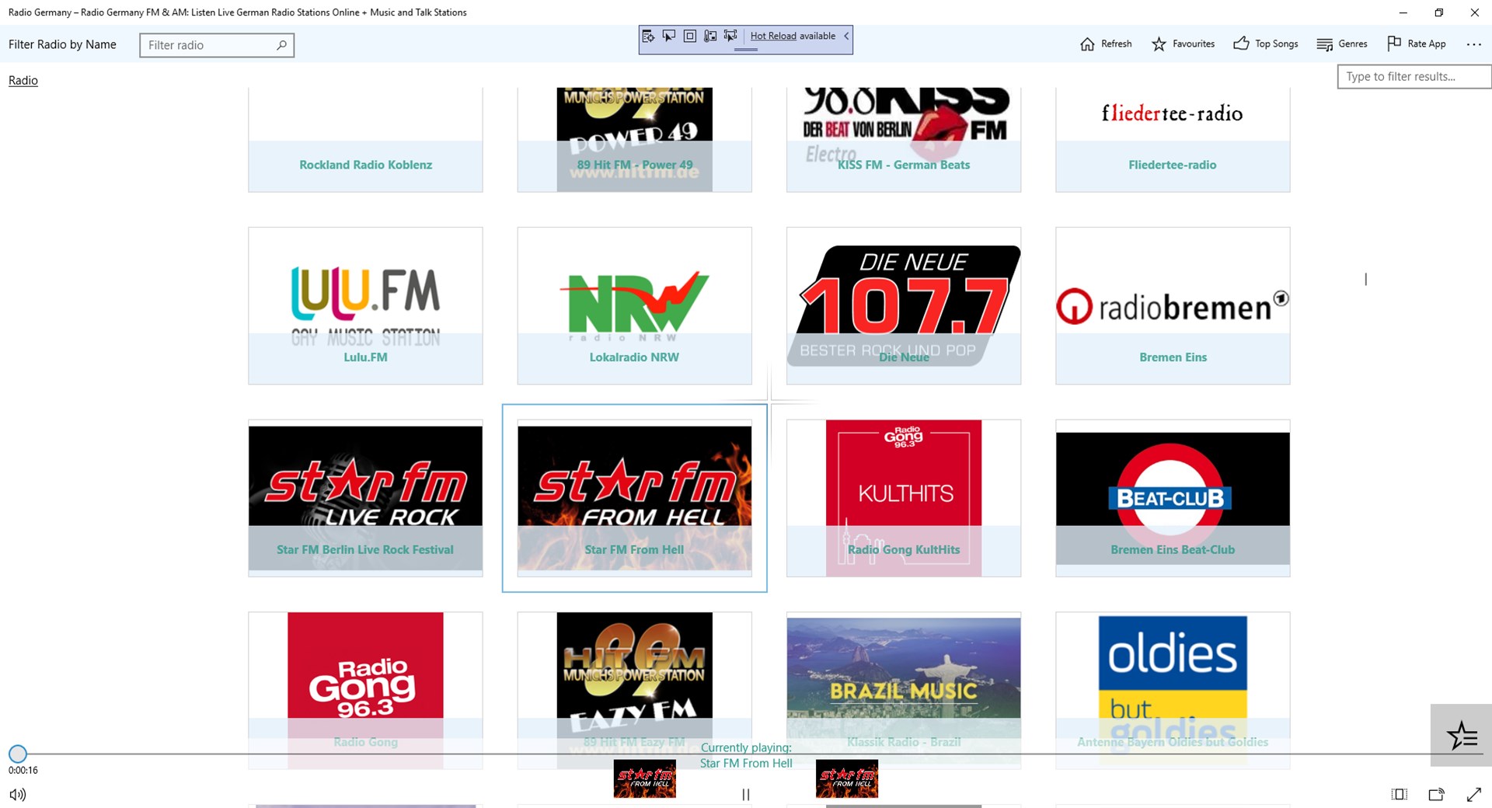The image size is (1492, 808).
Task: Select the Bremen Eins station
Action: [1173, 306]
